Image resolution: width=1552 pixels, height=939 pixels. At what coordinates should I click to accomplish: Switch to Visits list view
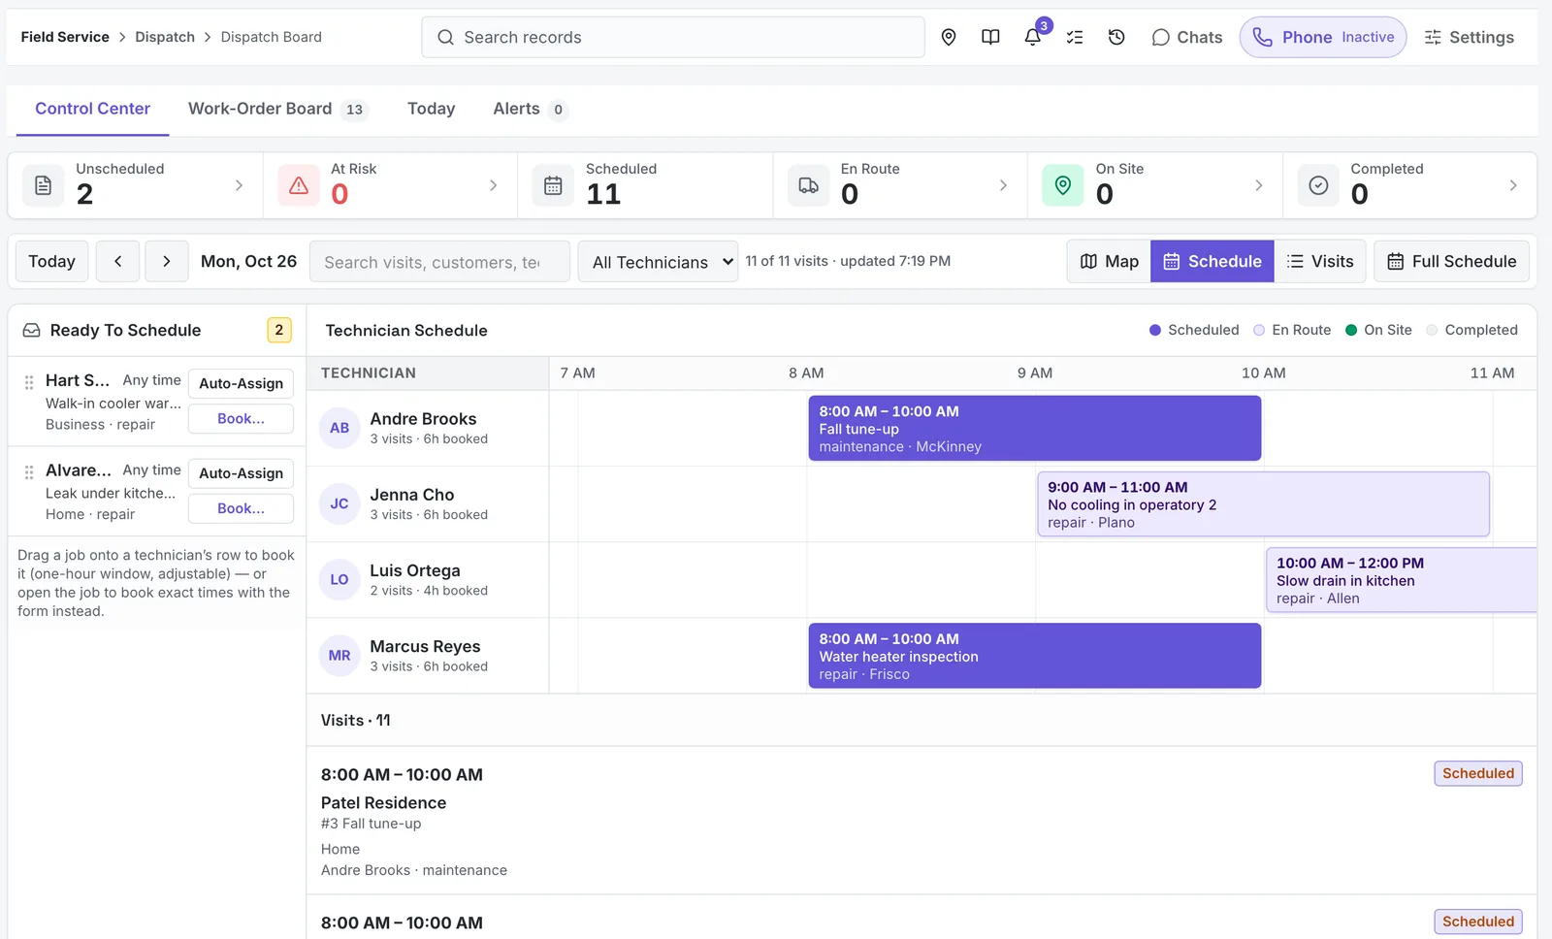tap(1320, 262)
